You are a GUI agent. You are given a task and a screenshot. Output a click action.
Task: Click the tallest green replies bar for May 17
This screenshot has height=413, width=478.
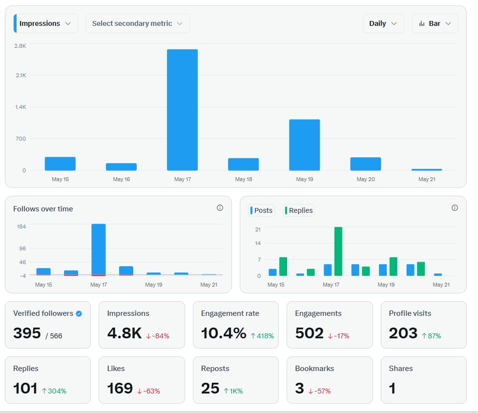click(x=338, y=251)
